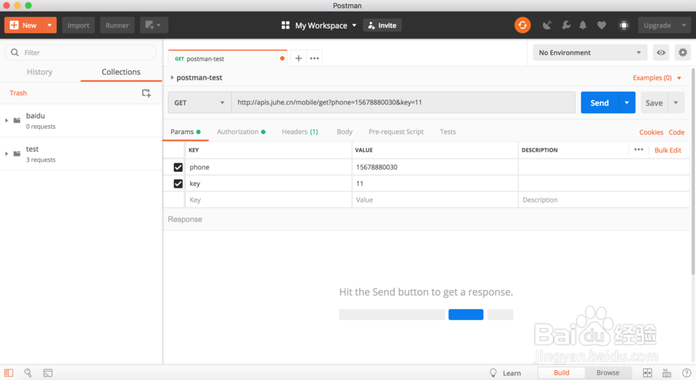This screenshot has width=696, height=380.
Task: Expand the test collection
Action: (6, 154)
